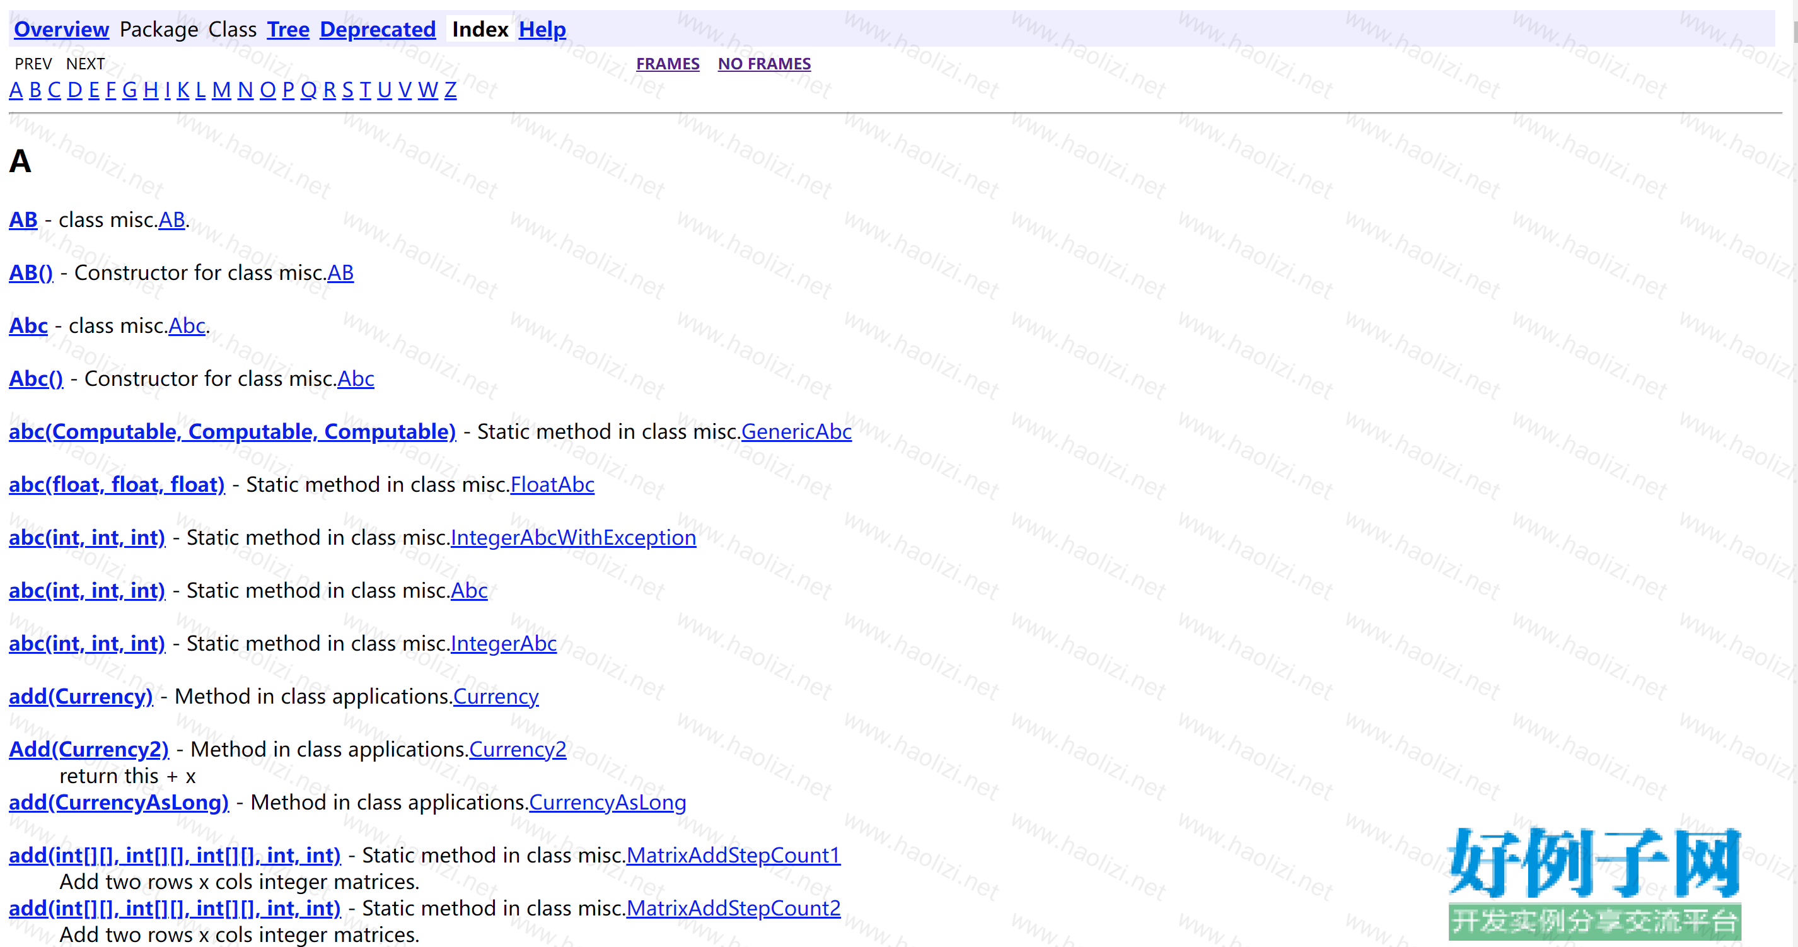This screenshot has height=947, width=1798.
Task: Open the IntegerAbcWithException class link
Action: point(573,538)
